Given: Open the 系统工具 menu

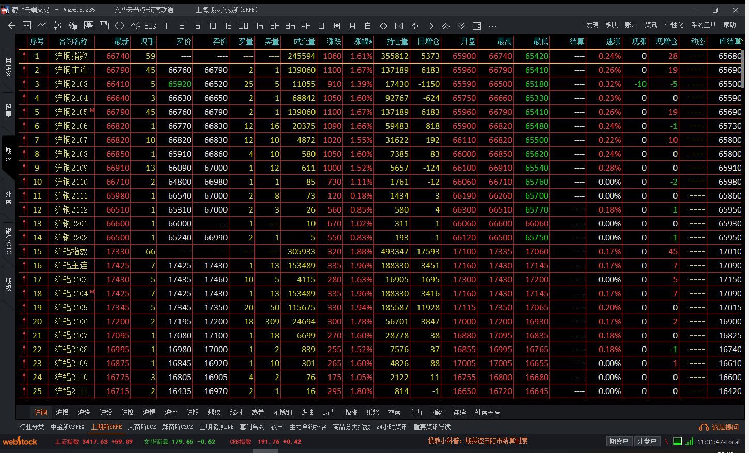Looking at the screenshot, I should (703, 25).
